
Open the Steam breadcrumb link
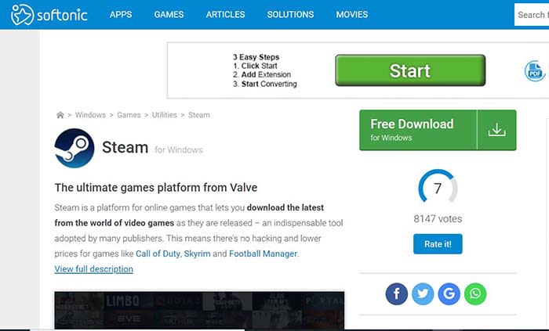pyautogui.click(x=199, y=115)
